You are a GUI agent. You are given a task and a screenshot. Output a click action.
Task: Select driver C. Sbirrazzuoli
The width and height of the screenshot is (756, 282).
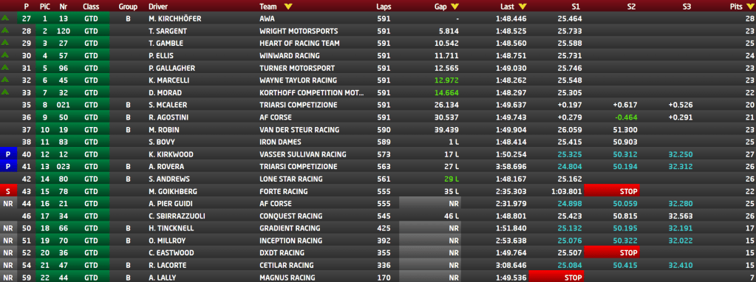(176, 216)
